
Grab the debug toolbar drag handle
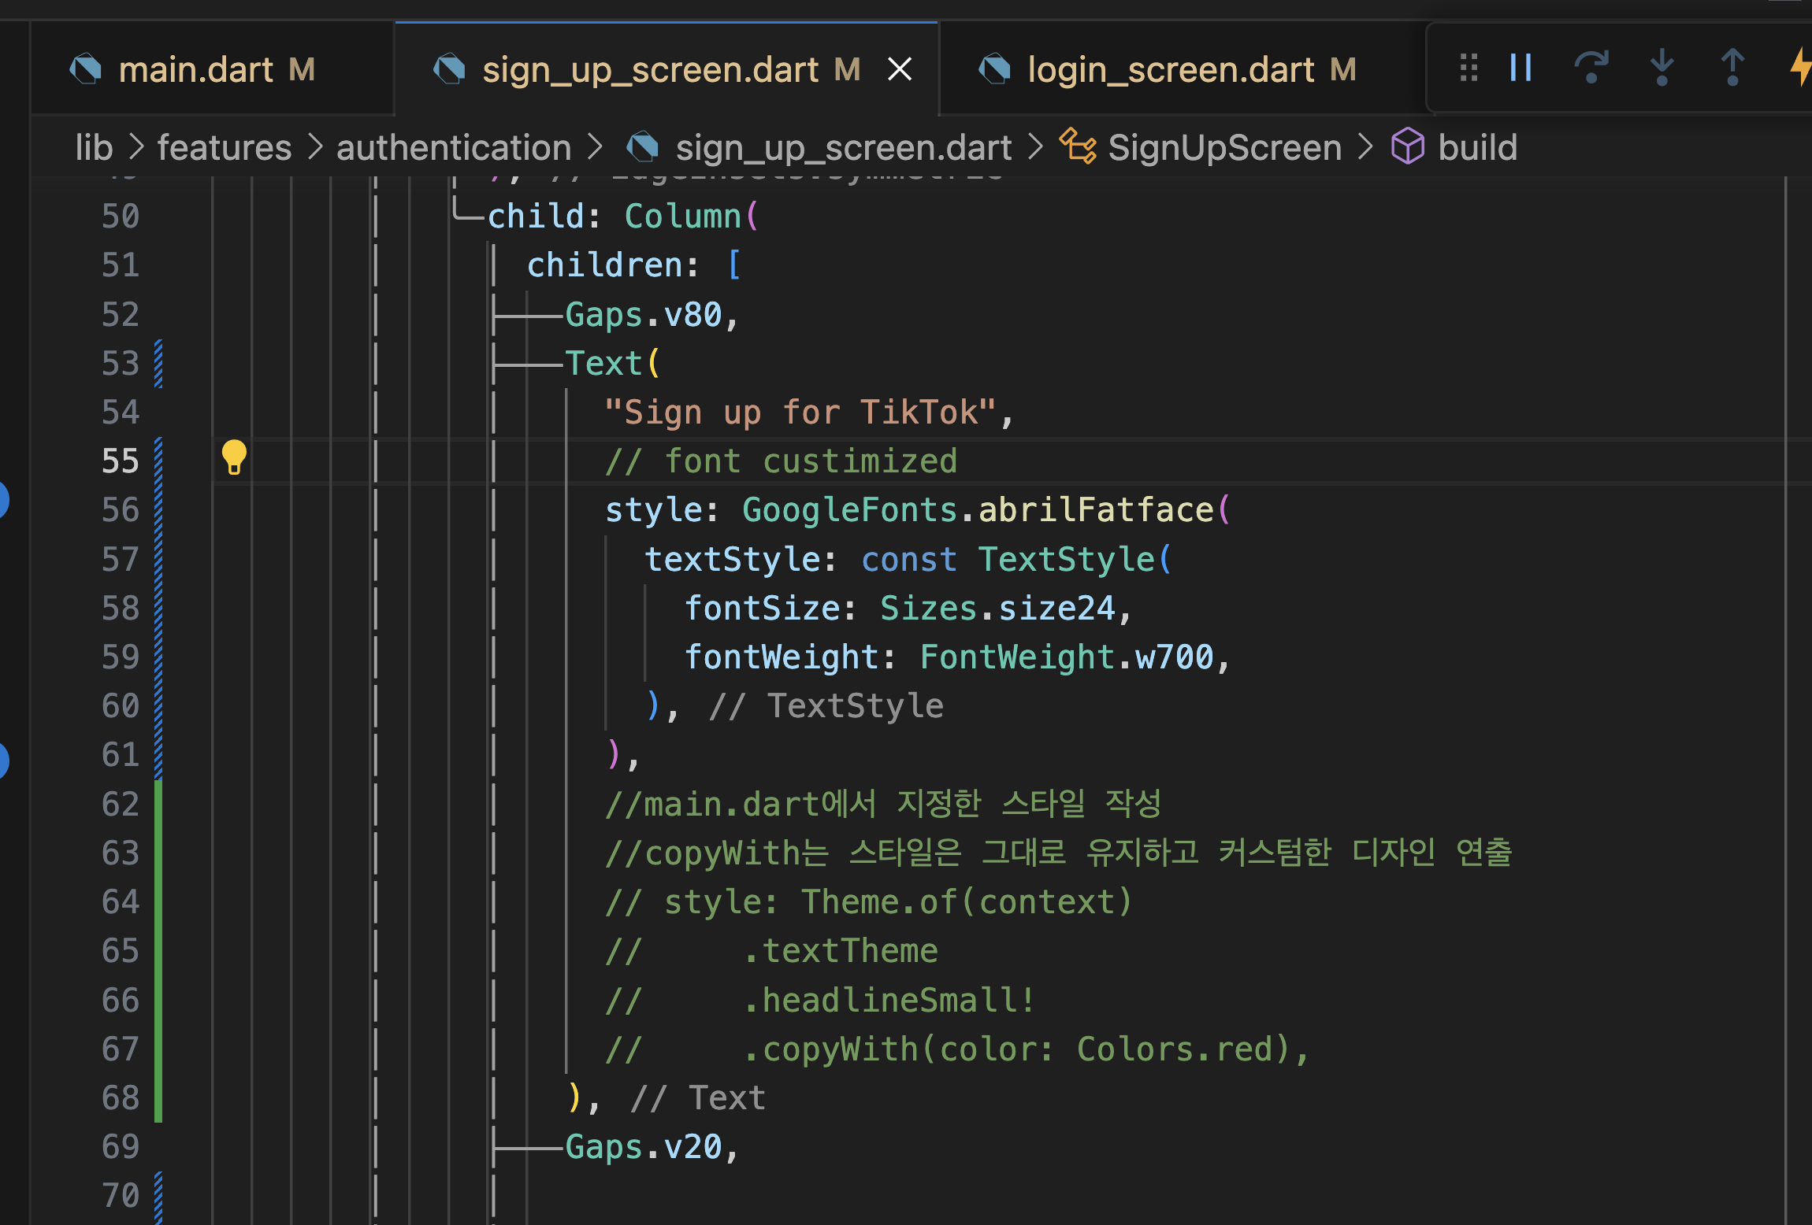[x=1468, y=68]
